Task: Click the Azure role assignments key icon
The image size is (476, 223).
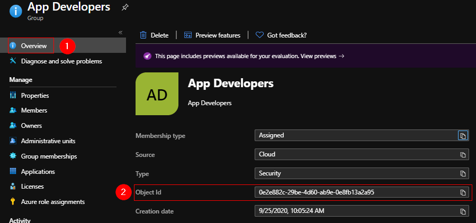Action: tap(13, 201)
